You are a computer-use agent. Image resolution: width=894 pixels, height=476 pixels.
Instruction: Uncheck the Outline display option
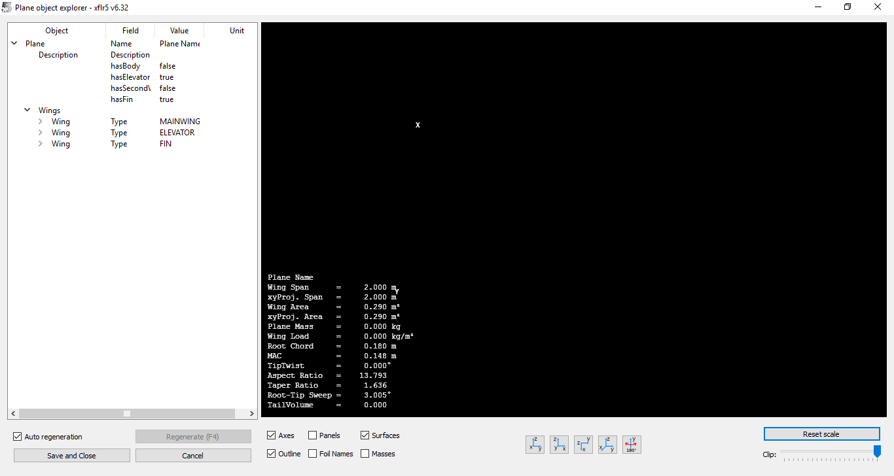[272, 454]
